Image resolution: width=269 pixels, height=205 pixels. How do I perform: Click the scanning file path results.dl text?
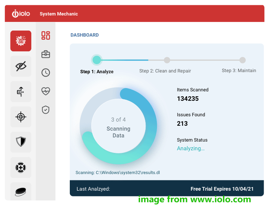[118, 173]
